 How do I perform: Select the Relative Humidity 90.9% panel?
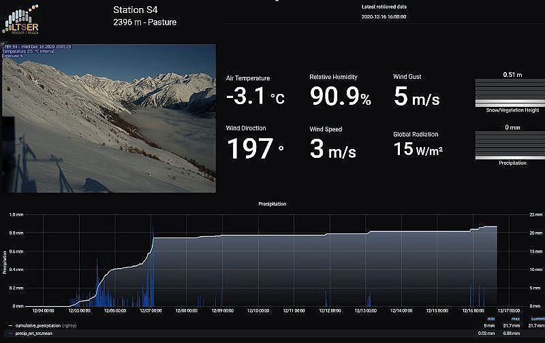340,91
